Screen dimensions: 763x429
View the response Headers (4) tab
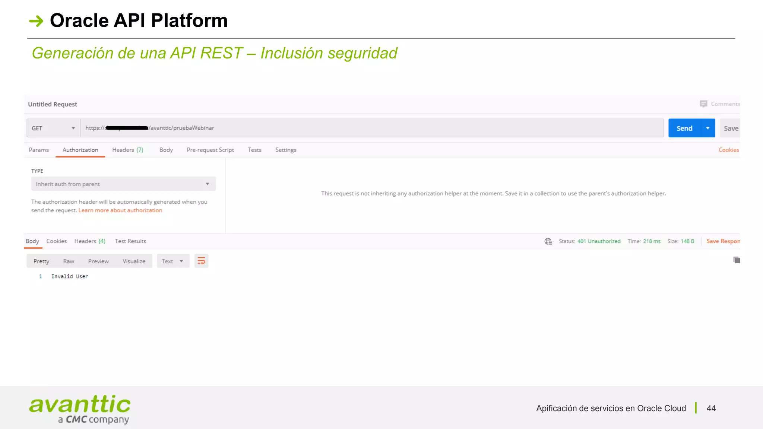point(90,241)
